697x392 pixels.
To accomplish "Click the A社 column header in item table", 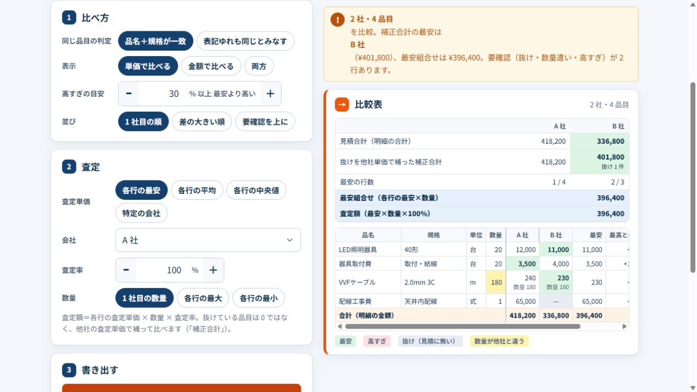I will tap(522, 235).
